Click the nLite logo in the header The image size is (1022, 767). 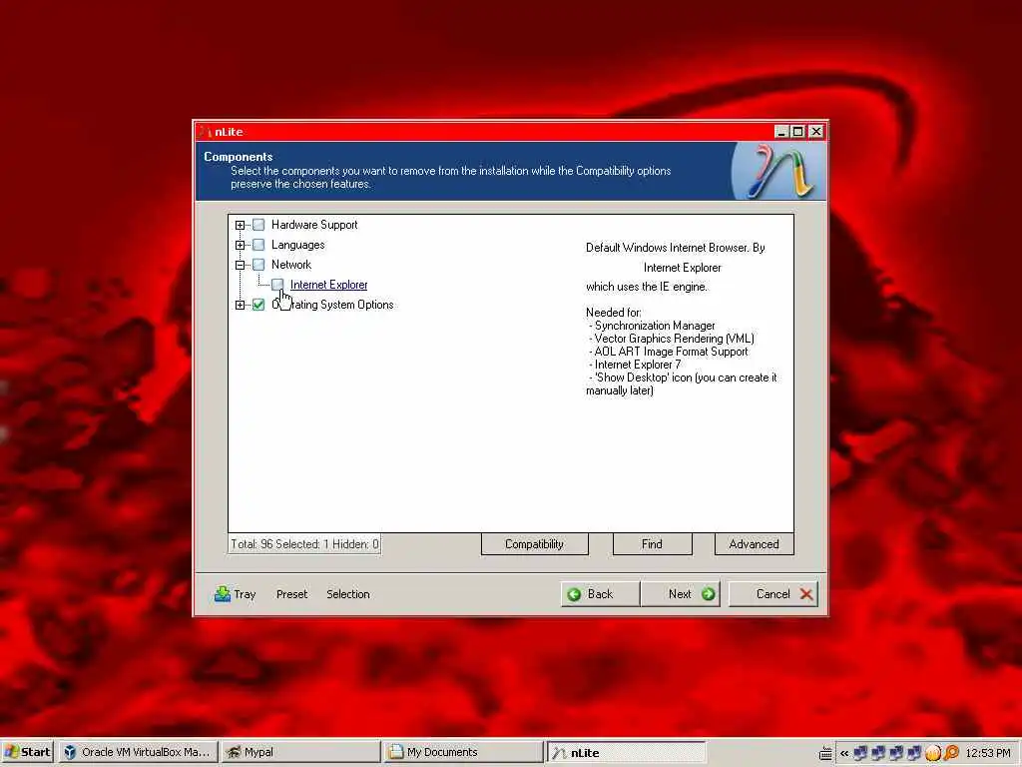(778, 171)
